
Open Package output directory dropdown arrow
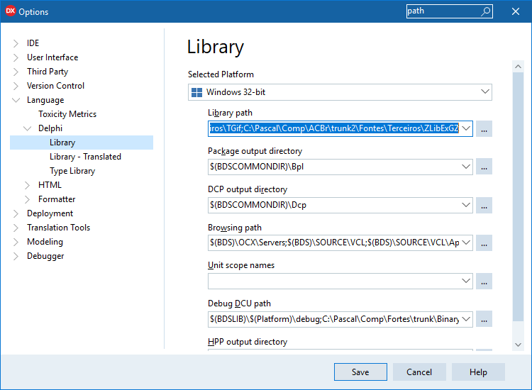click(466, 167)
